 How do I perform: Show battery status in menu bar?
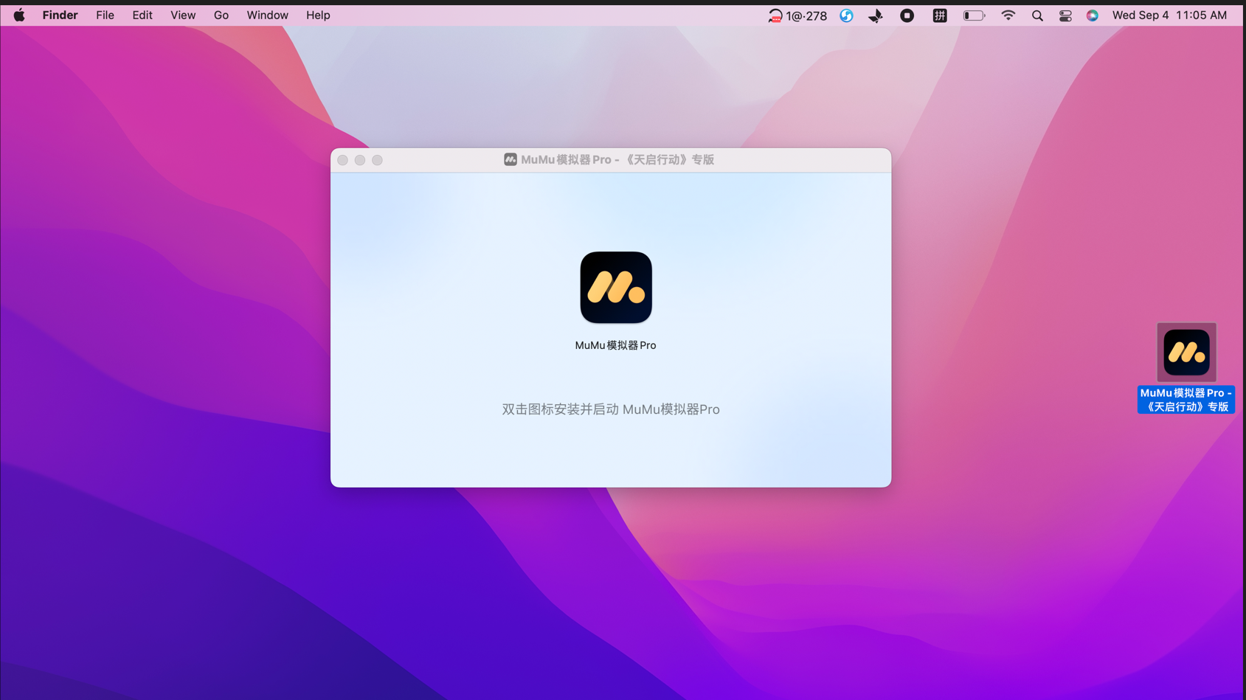click(x=974, y=15)
